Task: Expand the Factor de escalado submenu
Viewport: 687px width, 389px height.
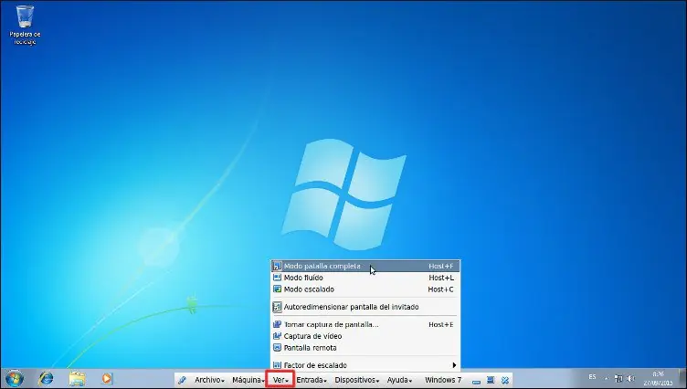Action: click(x=365, y=365)
